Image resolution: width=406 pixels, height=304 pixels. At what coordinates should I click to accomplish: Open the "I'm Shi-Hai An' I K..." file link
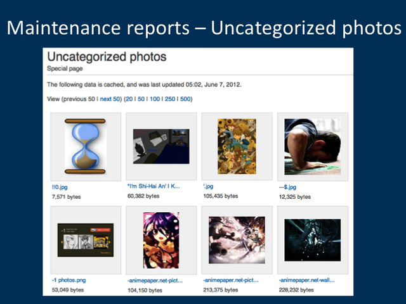(154, 186)
